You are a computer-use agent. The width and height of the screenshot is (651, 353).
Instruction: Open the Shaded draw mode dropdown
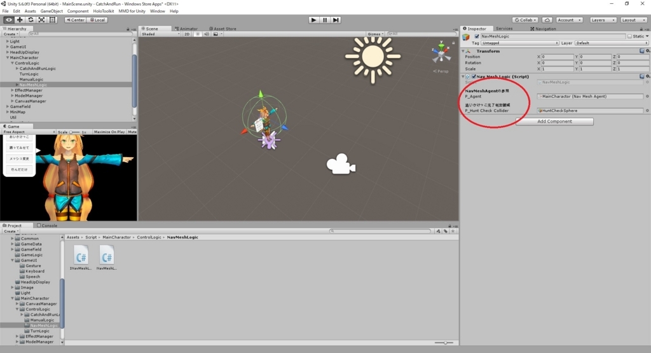point(161,34)
